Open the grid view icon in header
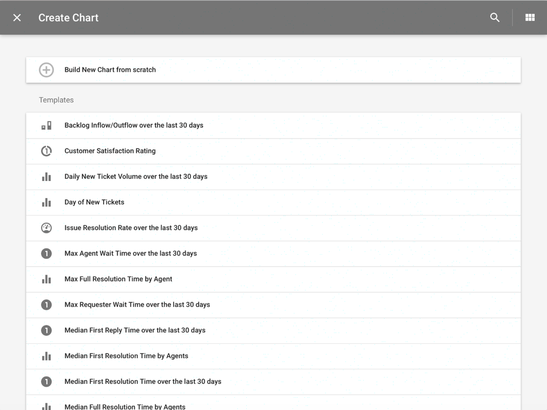This screenshot has width=547, height=410. click(x=530, y=18)
